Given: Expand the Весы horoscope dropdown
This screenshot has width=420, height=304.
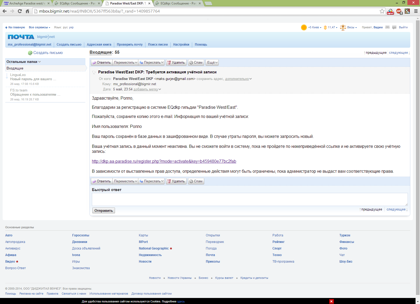Looking at the screenshot, I should (352, 27).
